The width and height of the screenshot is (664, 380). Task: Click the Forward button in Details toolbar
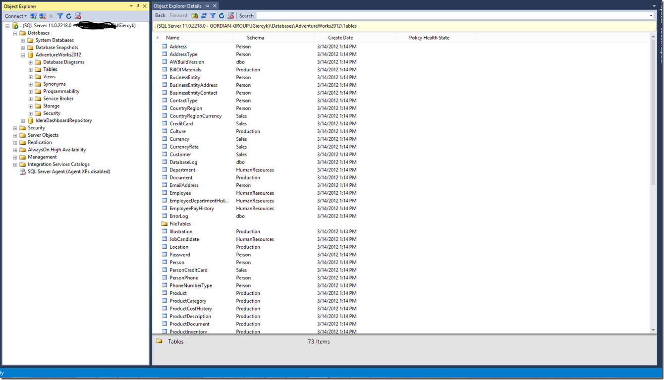coord(178,16)
